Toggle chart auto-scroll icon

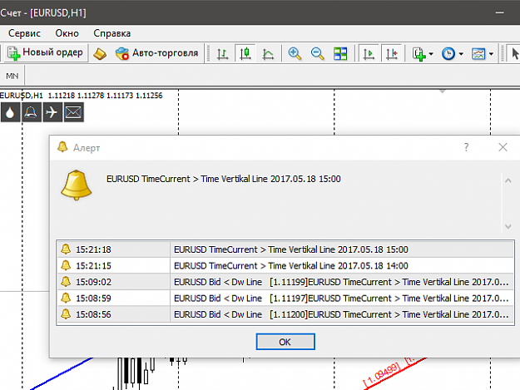click(x=369, y=53)
